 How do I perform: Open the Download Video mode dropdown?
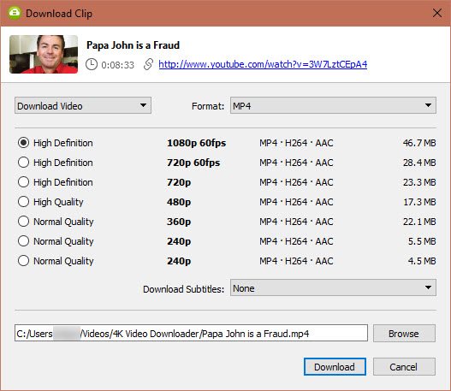tap(83, 105)
